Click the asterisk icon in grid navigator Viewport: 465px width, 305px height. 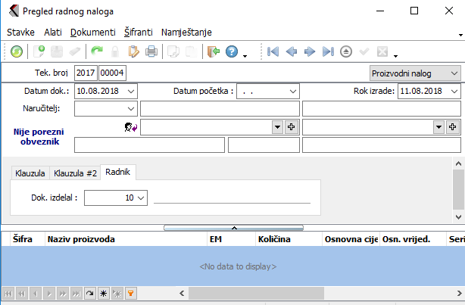coord(103,292)
